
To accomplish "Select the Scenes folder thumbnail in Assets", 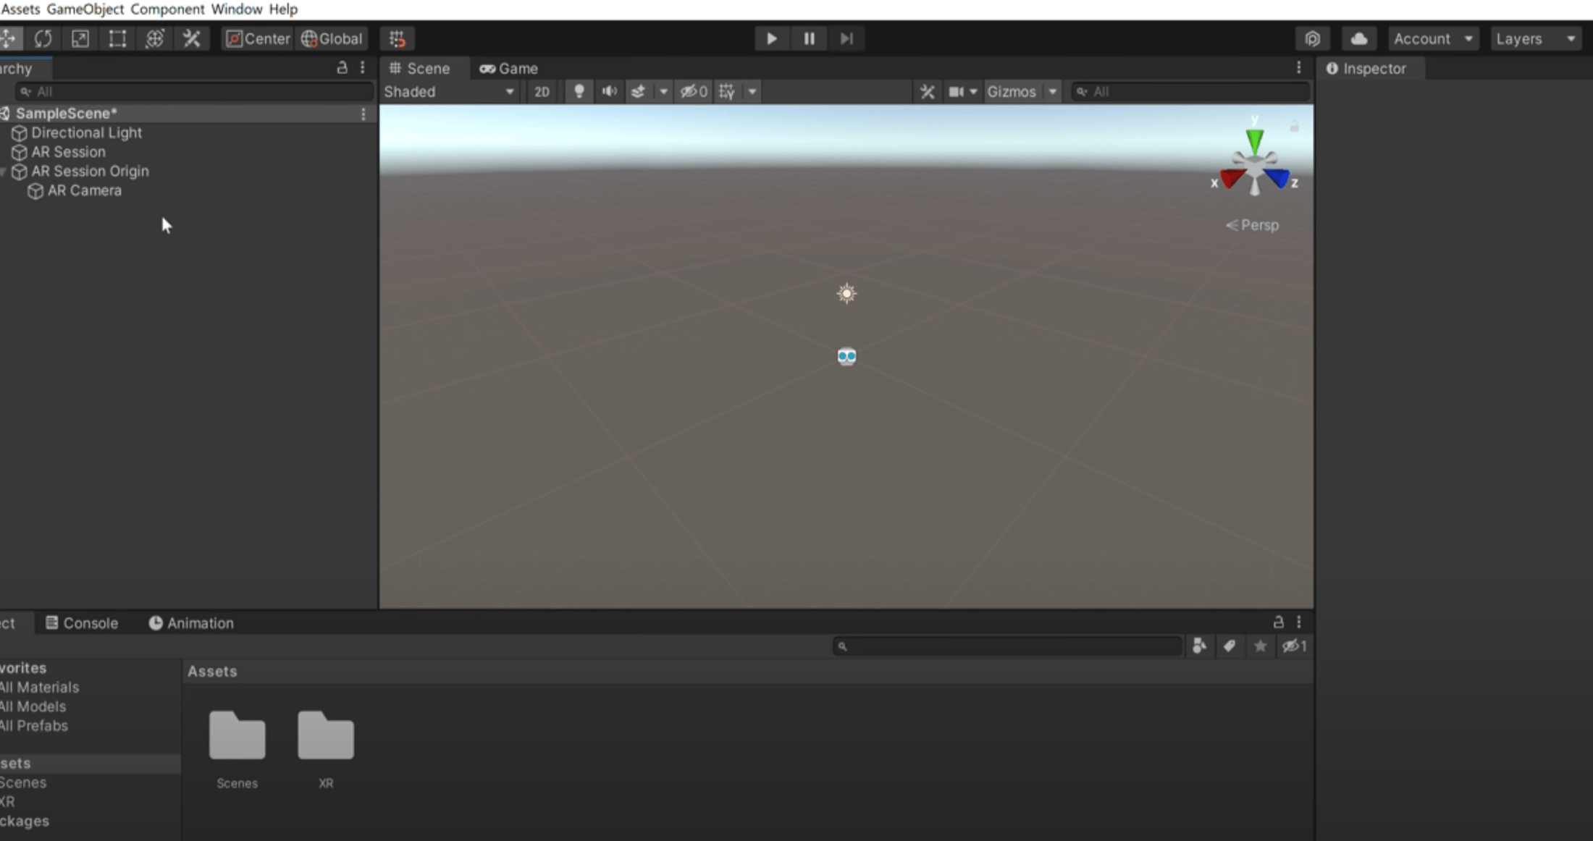I will tap(238, 735).
